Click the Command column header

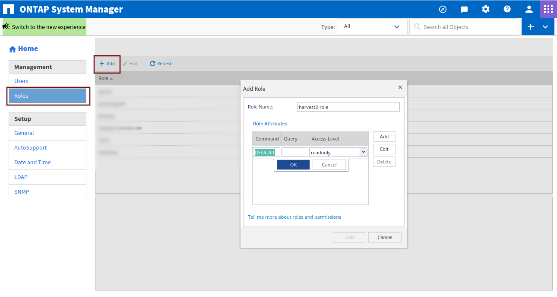(267, 139)
